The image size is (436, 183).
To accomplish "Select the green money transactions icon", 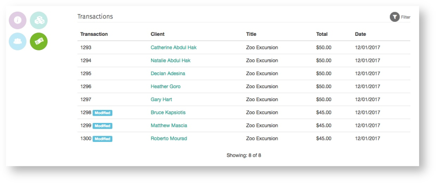I will point(39,41).
